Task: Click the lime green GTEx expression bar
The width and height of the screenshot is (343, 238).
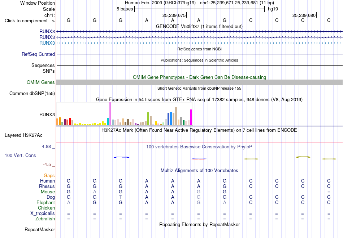Action: (x=148, y=119)
